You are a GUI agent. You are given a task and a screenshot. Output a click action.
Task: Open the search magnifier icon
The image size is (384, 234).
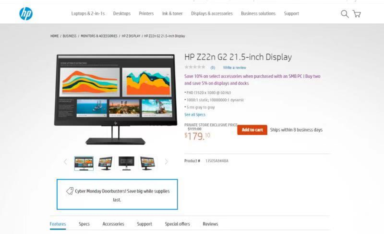[345, 14]
